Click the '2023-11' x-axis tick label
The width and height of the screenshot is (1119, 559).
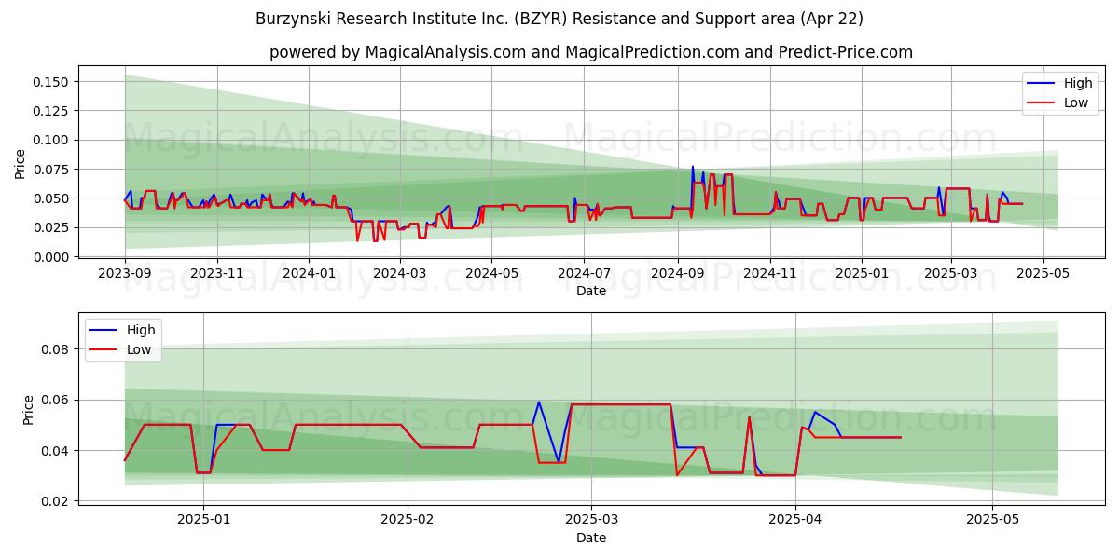(217, 274)
